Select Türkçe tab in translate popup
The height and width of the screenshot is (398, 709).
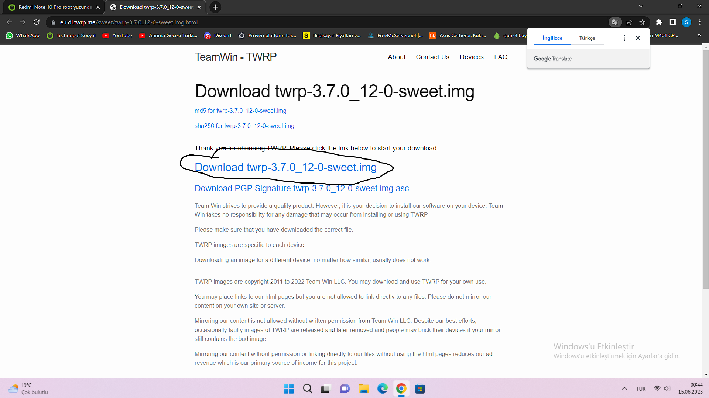click(587, 38)
